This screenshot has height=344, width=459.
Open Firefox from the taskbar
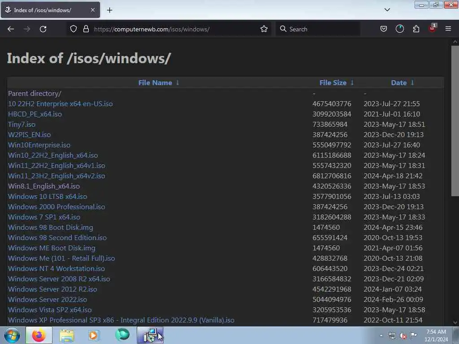(x=39, y=335)
